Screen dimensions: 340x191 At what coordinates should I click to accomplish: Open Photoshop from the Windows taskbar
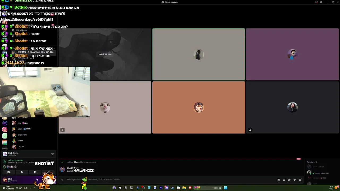[x=155, y=188]
